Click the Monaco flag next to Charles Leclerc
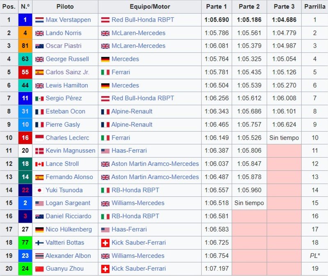 tap(39, 138)
